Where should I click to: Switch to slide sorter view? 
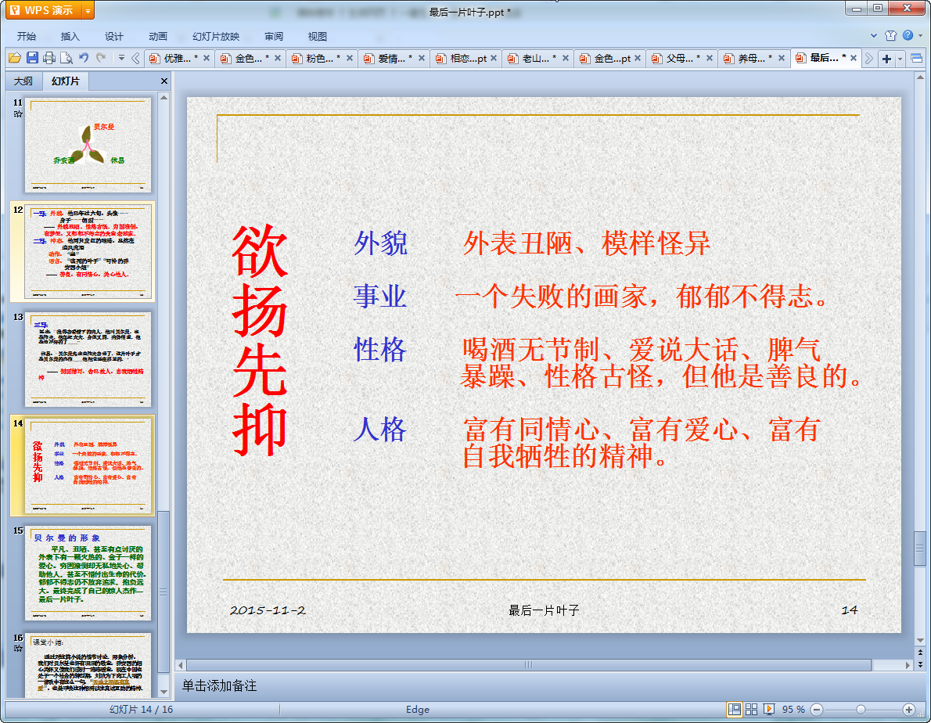pyautogui.click(x=751, y=710)
